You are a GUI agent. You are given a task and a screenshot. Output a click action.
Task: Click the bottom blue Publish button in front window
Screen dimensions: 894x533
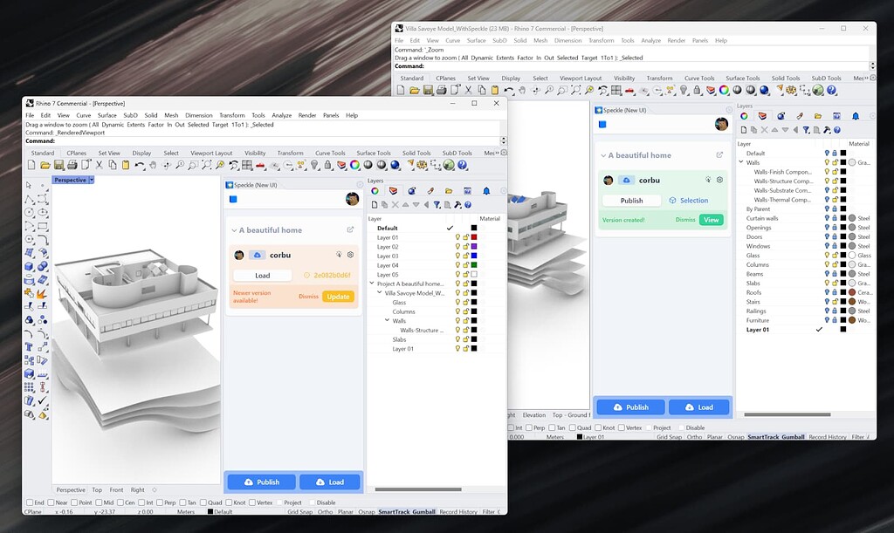pyautogui.click(x=262, y=482)
